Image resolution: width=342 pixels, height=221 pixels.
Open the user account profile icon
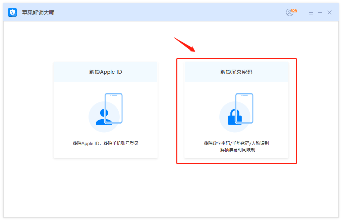tap(289, 12)
